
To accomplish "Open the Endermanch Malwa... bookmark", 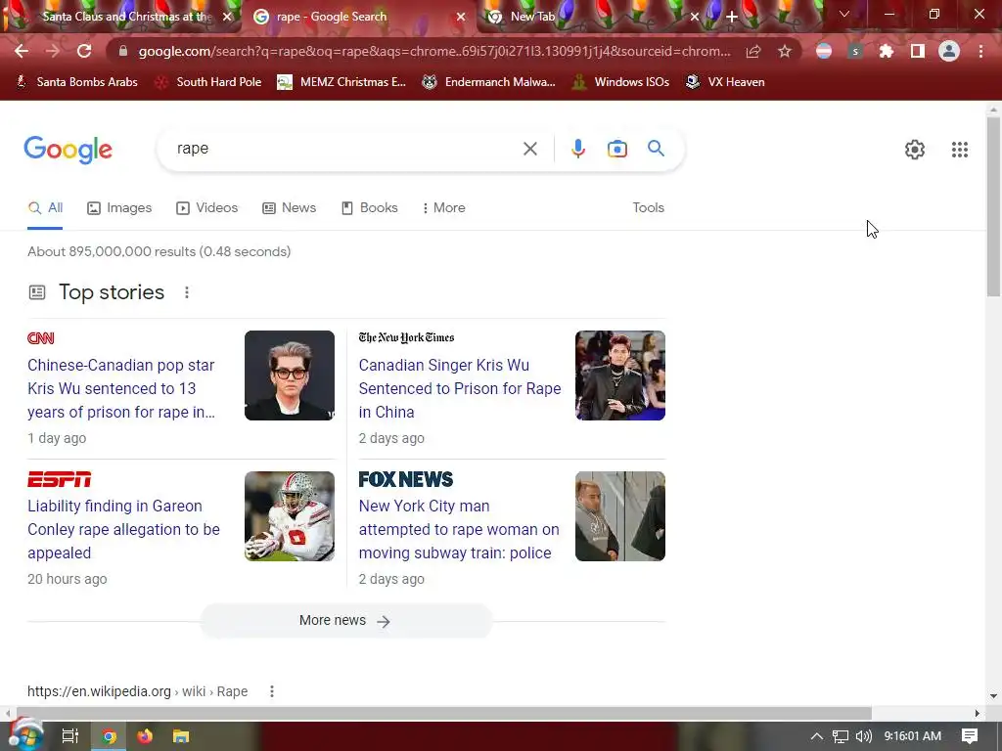I will [x=489, y=82].
